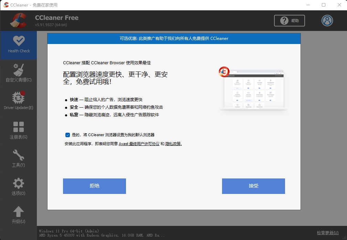Click the 帮助 help button
The height and width of the screenshot is (240, 347).
pos(289,21)
